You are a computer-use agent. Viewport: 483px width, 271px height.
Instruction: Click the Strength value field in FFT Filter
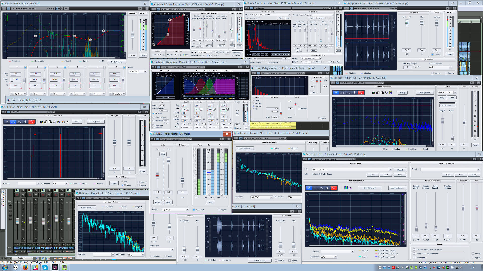click(114, 168)
